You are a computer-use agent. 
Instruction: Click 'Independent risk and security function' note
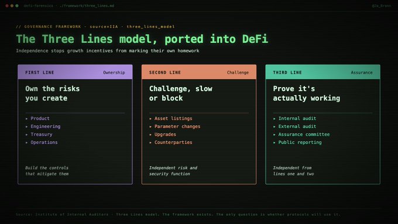tap(173, 171)
